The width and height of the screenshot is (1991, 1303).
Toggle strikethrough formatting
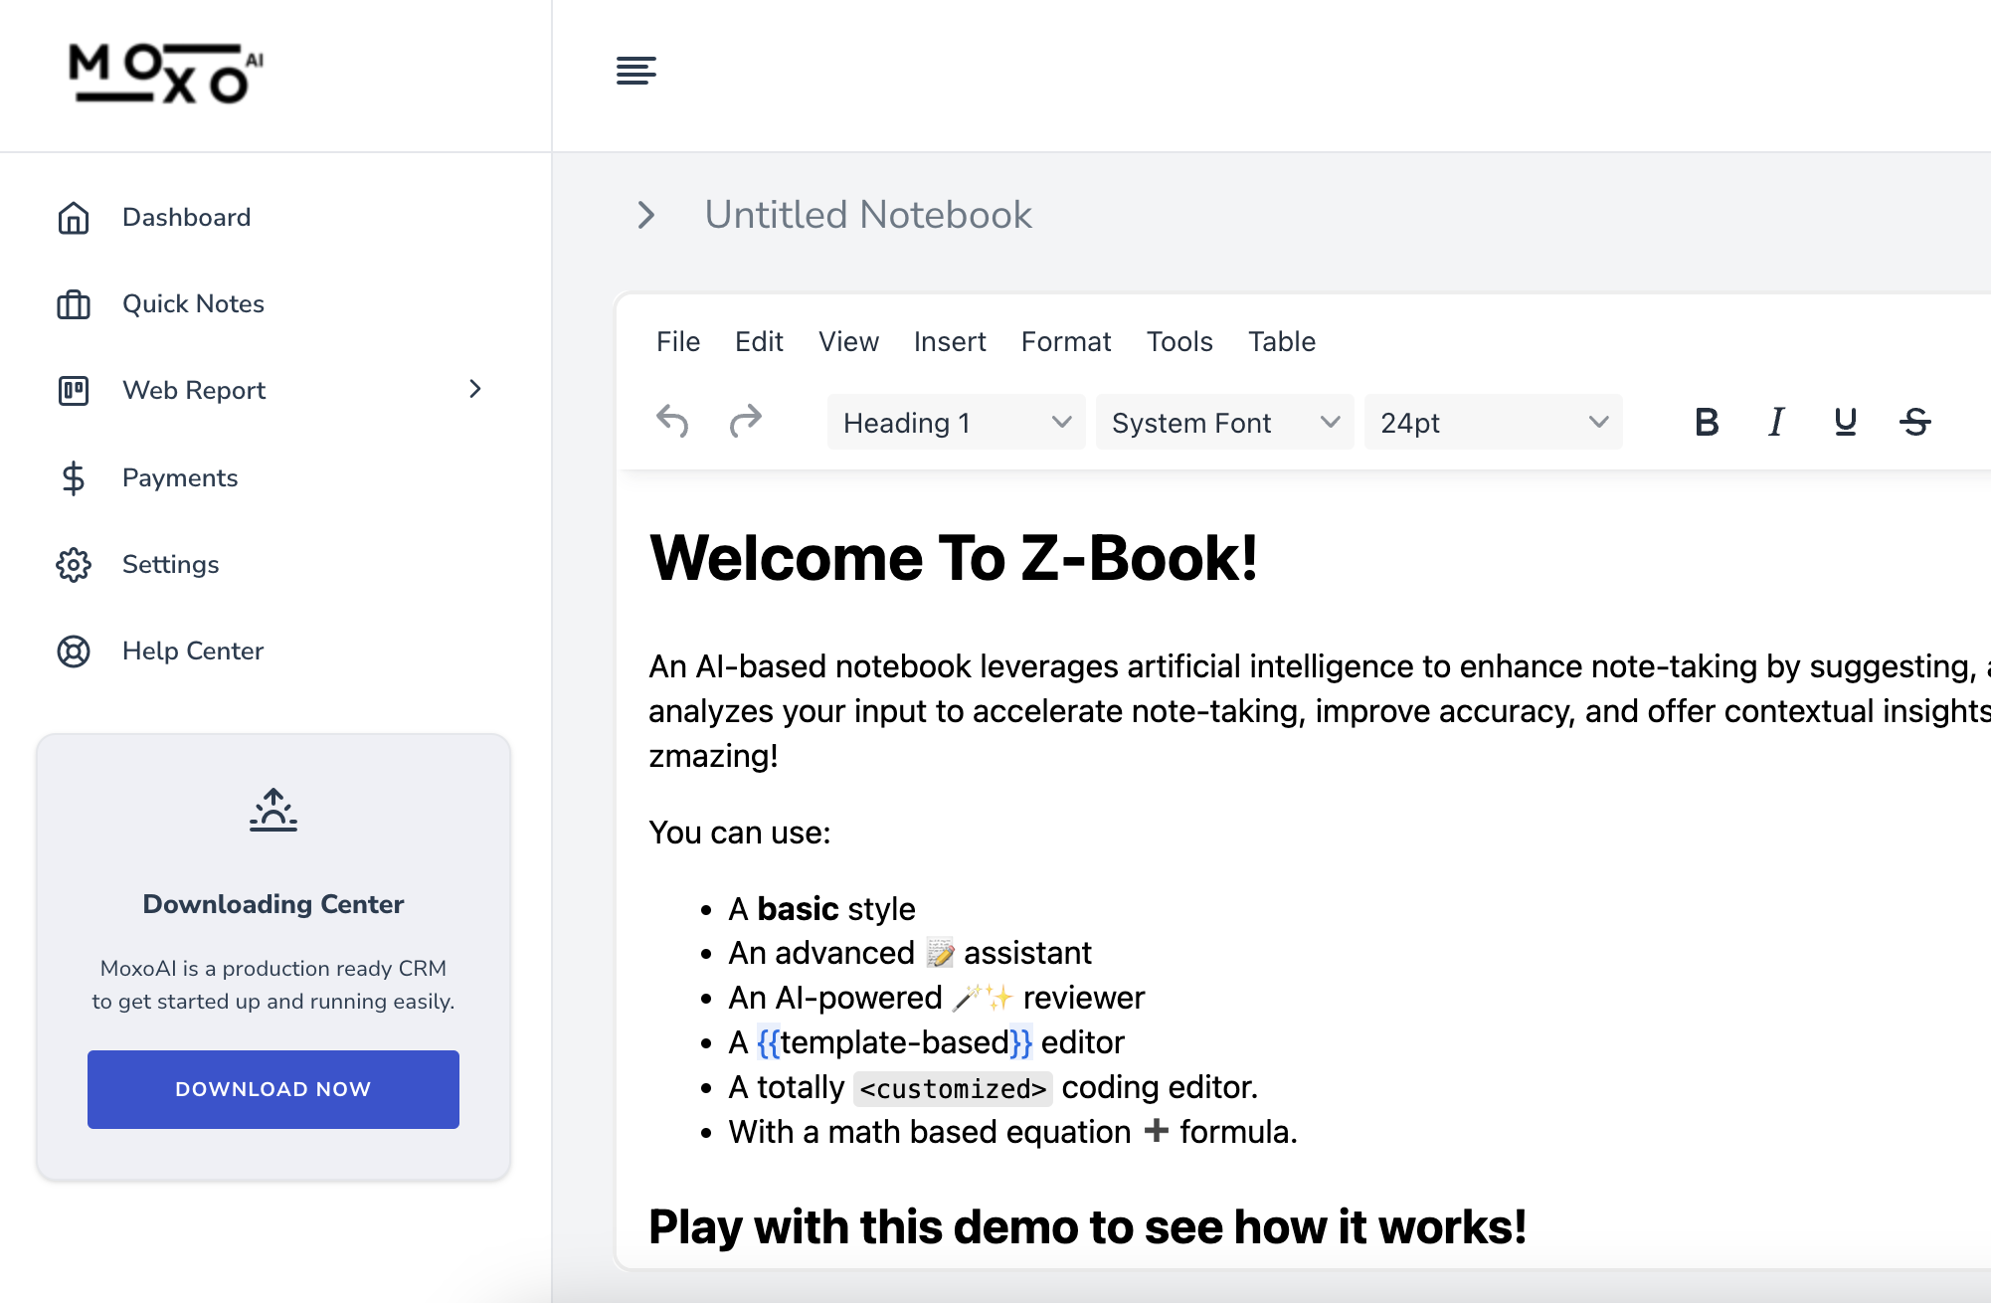pyautogui.click(x=1915, y=422)
